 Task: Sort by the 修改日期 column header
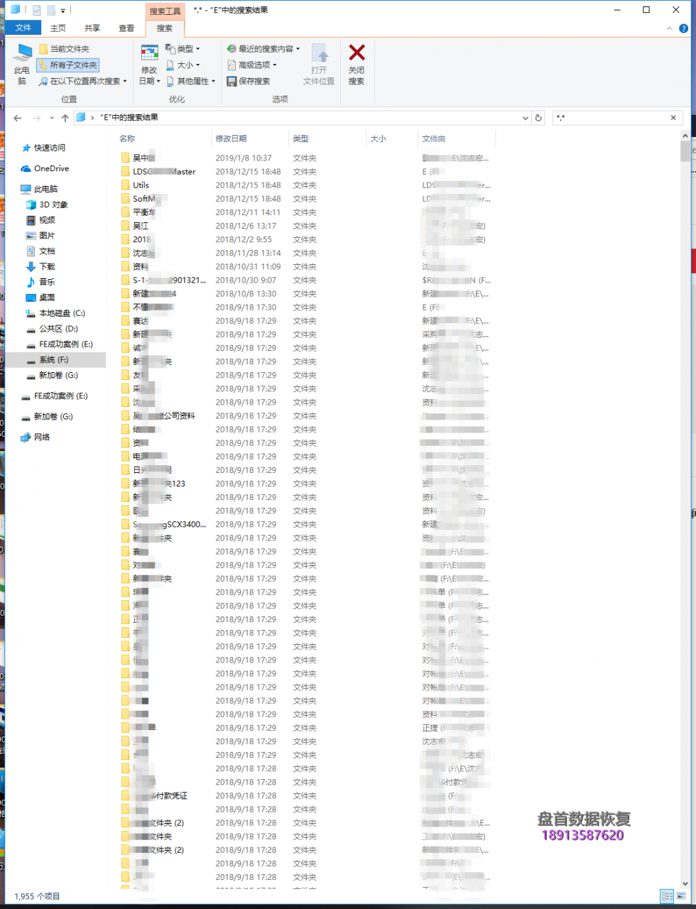[232, 138]
